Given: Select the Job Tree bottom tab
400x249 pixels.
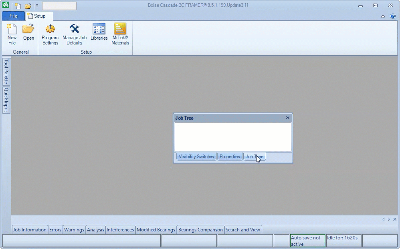Looking at the screenshot, I should click(255, 157).
